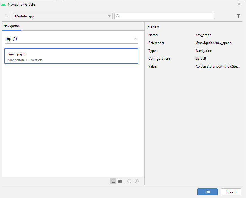Click the Value file path in Preview
This screenshot has width=246, height=198.
217,66
